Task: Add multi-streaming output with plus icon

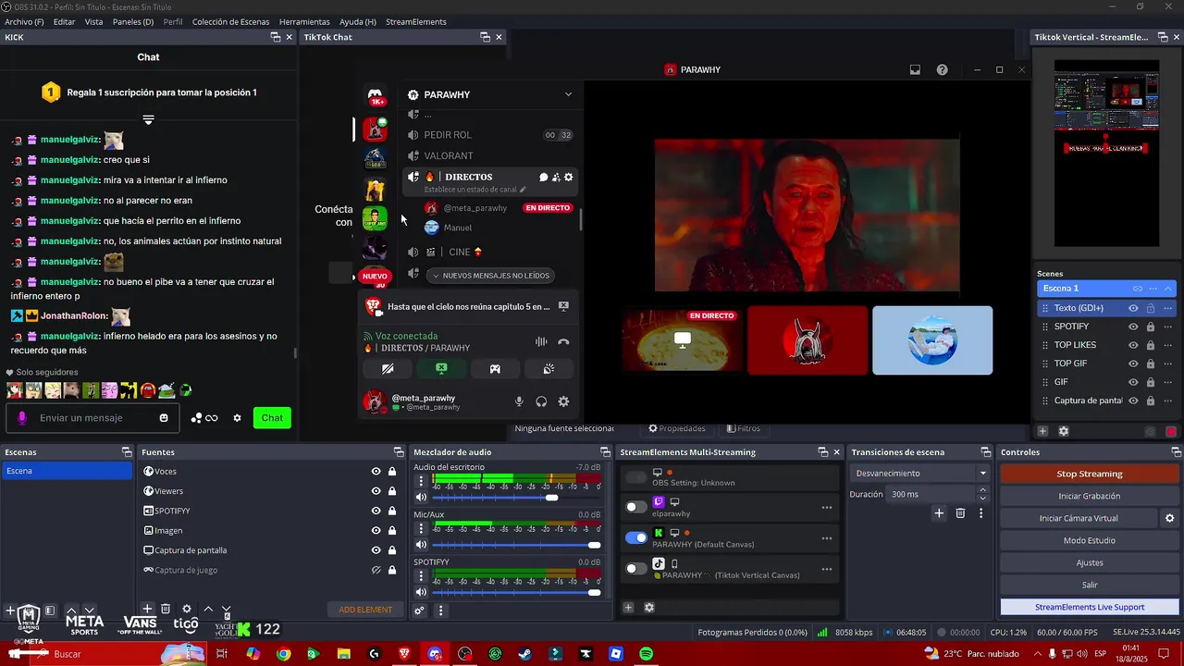Action: click(x=628, y=608)
